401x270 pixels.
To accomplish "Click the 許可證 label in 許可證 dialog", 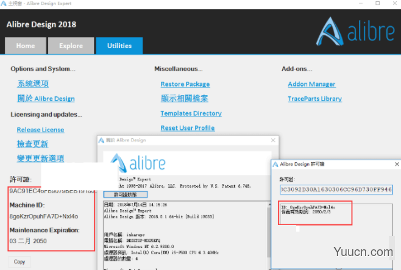I will point(287,179).
